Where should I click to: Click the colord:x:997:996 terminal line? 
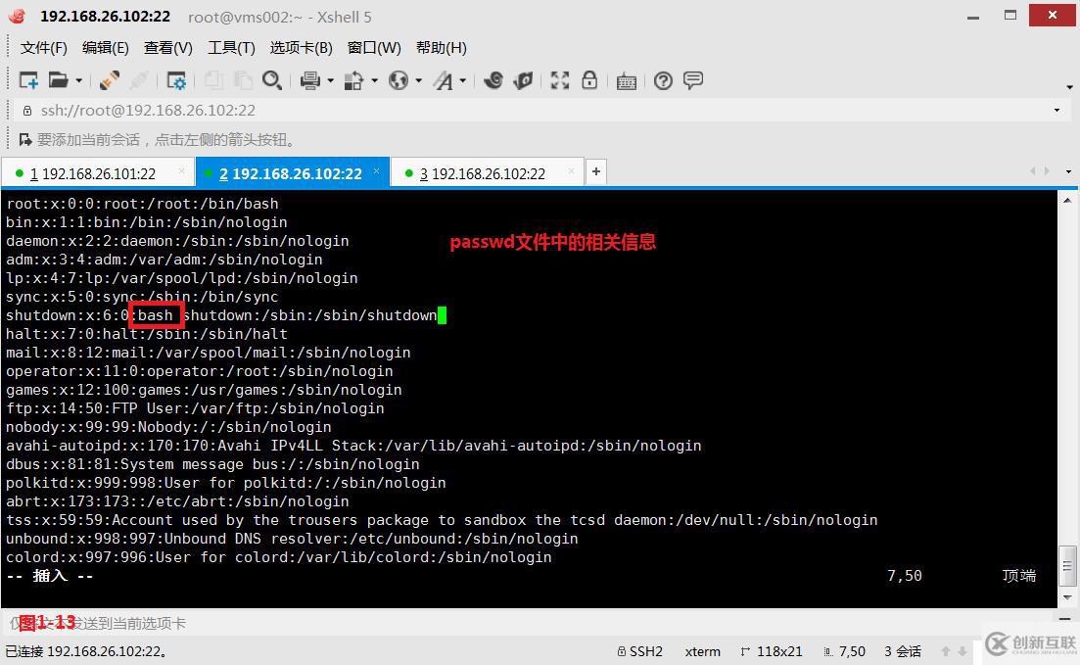279,557
